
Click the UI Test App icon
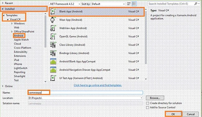[53, 78]
